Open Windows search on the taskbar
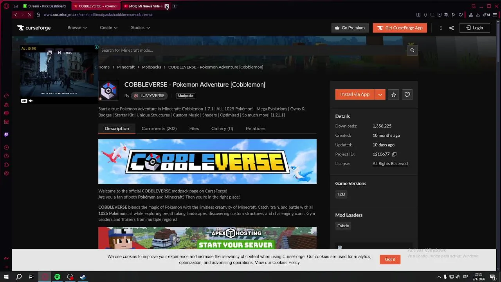501x282 pixels. 19,277
